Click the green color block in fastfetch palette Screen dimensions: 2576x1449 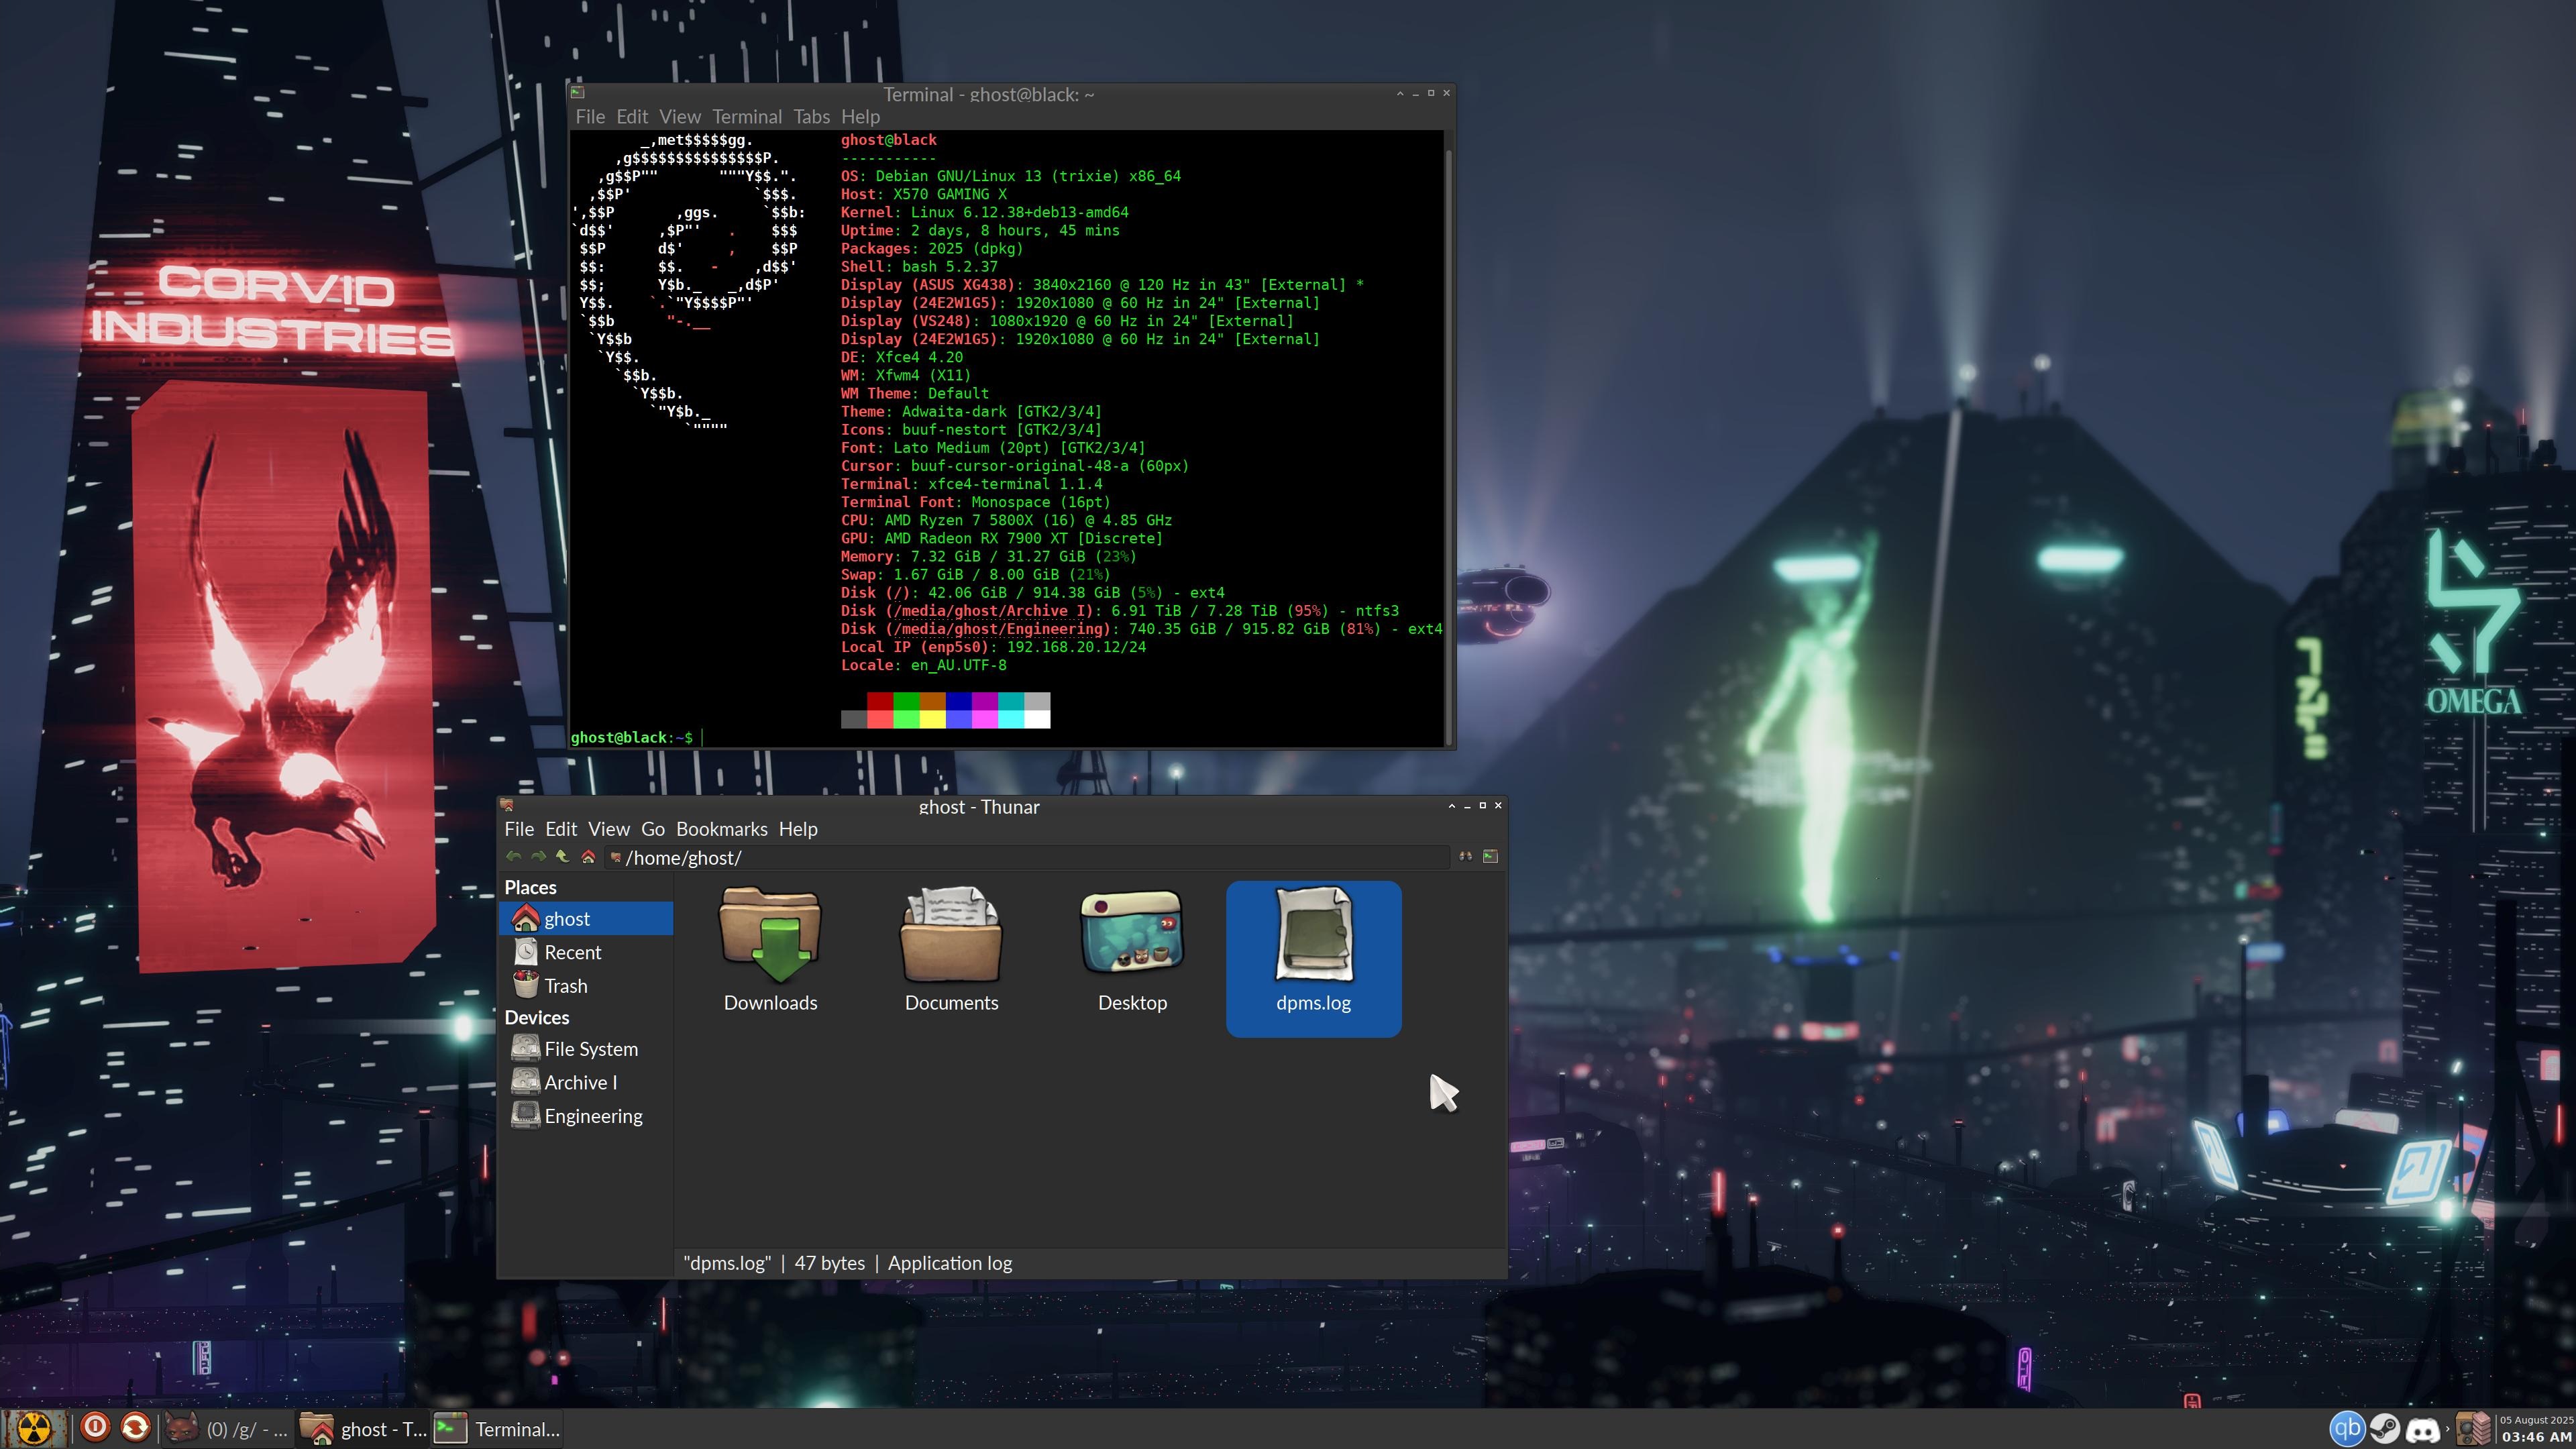906,701
